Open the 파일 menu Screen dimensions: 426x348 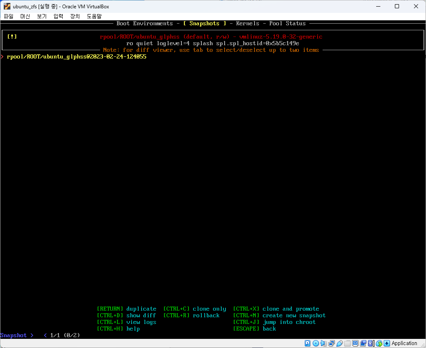coord(9,16)
